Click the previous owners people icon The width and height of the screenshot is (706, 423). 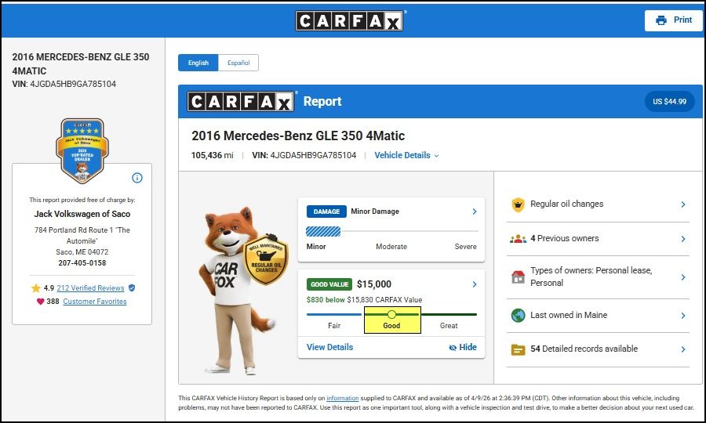coord(518,239)
